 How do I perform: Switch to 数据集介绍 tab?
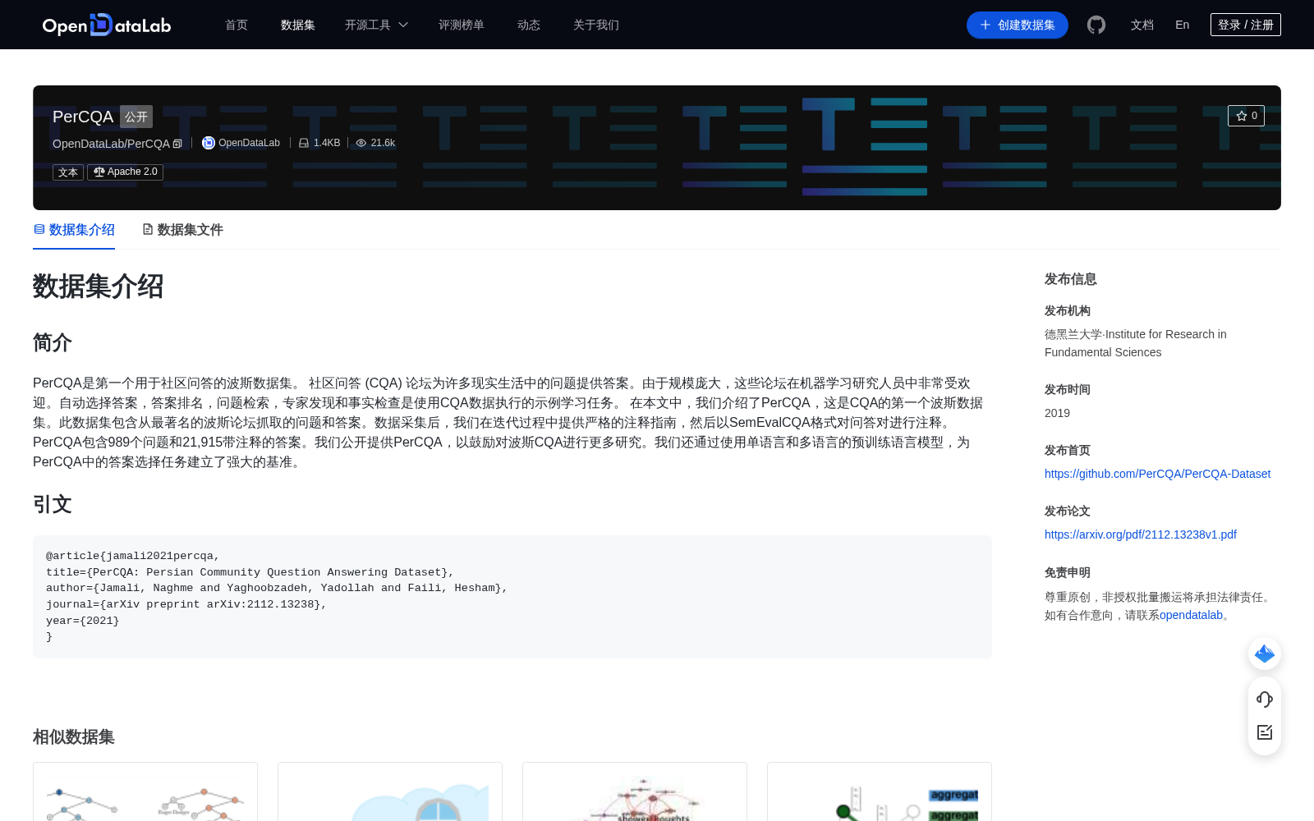[x=74, y=230]
